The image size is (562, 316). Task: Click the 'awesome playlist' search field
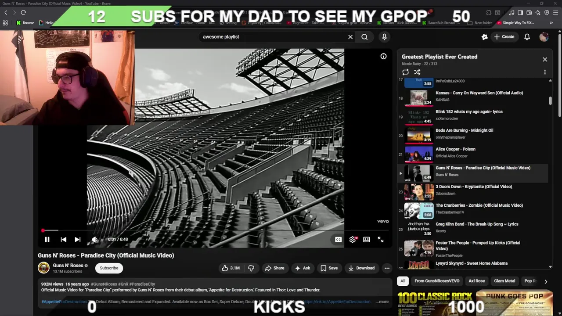click(x=272, y=37)
